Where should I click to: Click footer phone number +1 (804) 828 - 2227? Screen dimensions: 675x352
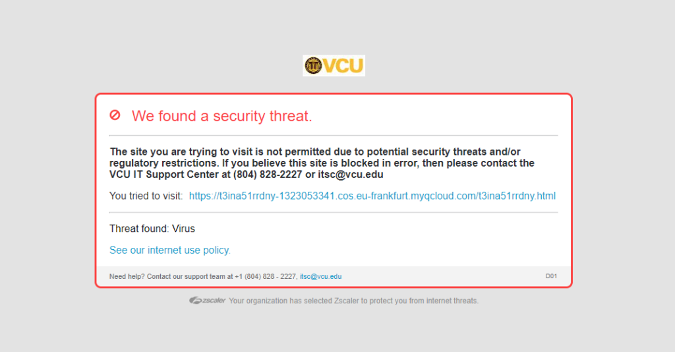click(266, 277)
